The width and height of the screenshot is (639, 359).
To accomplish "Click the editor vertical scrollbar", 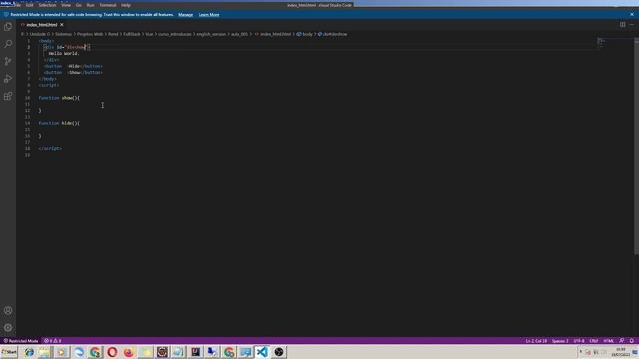I will click(x=636, y=147).
